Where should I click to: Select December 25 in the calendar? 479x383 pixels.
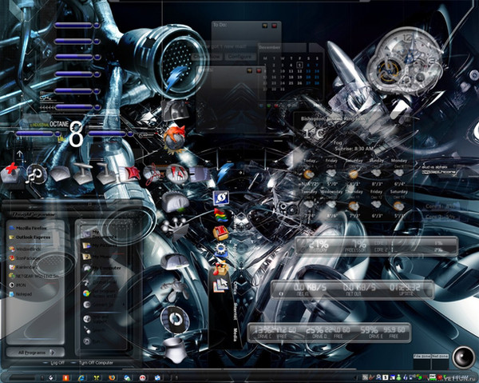tap(291, 83)
